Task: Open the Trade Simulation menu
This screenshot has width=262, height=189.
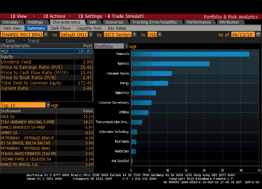Action: (126, 16)
